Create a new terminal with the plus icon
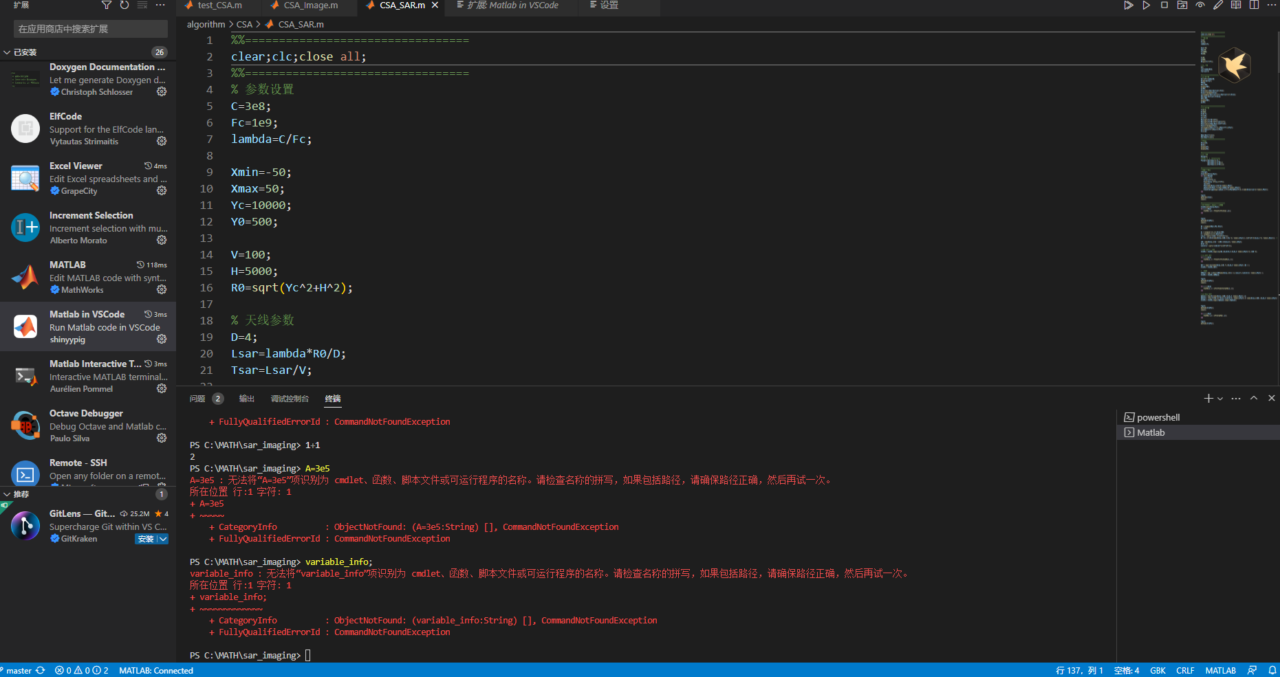The height and width of the screenshot is (677, 1280). click(x=1208, y=398)
